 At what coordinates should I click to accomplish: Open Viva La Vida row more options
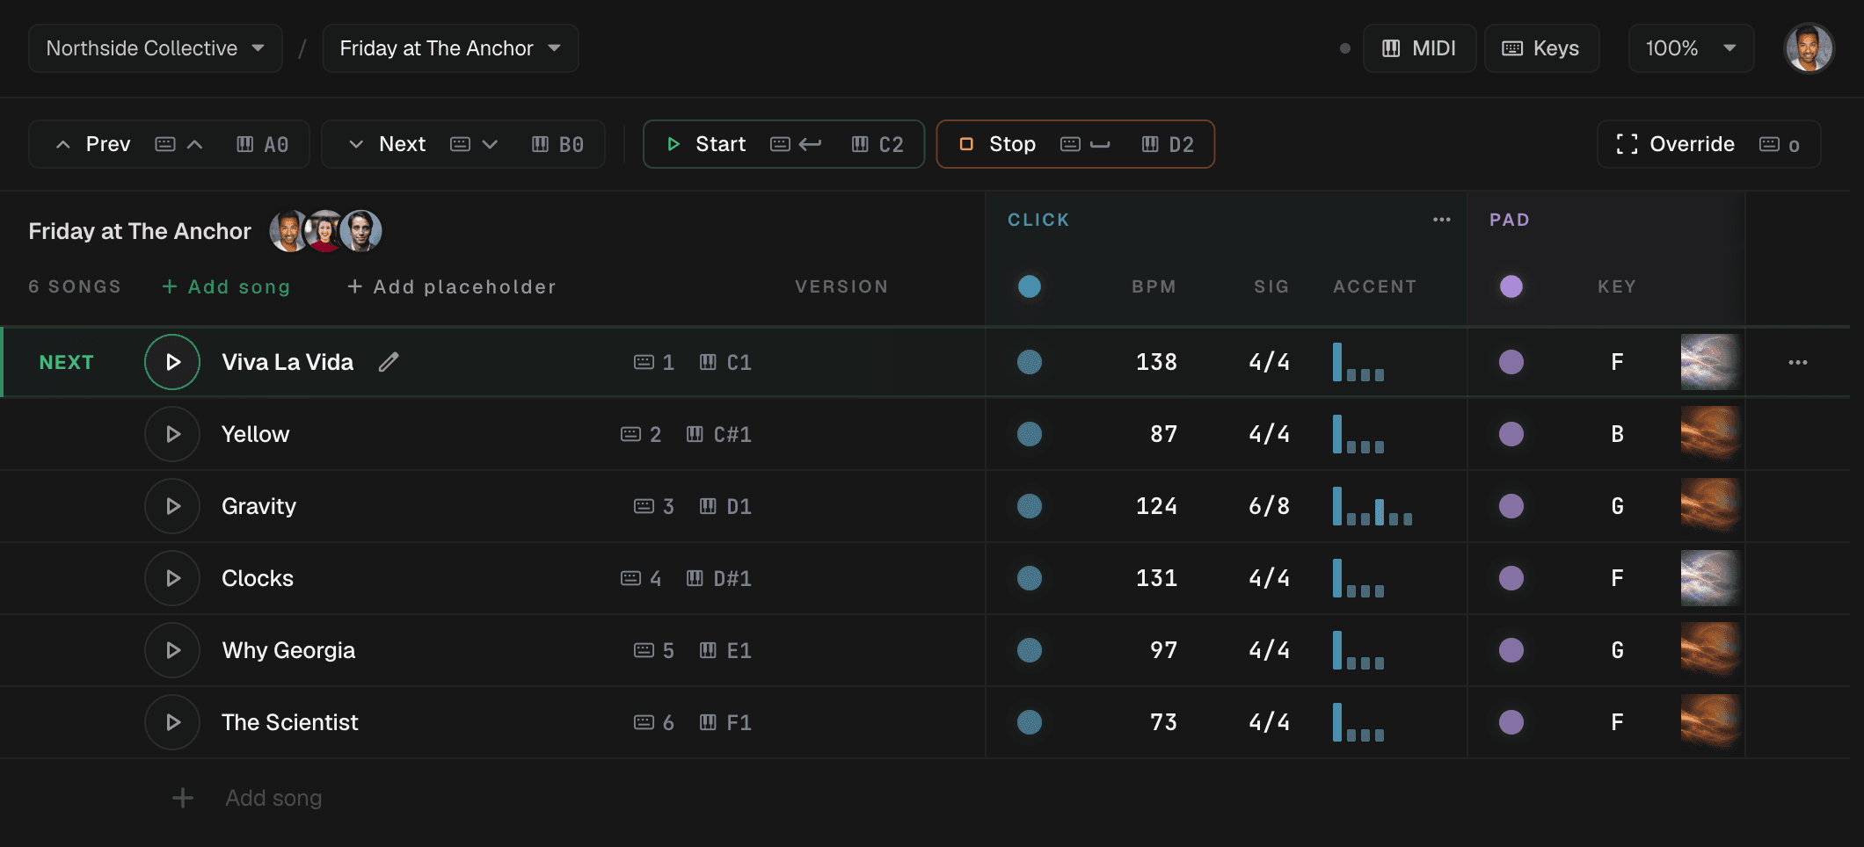tap(1798, 362)
